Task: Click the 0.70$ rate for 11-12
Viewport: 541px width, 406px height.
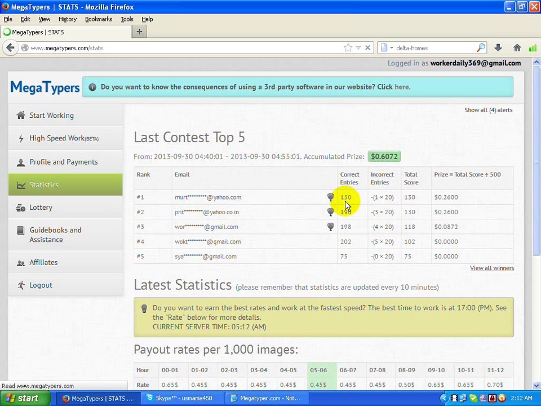Action: tap(495, 385)
